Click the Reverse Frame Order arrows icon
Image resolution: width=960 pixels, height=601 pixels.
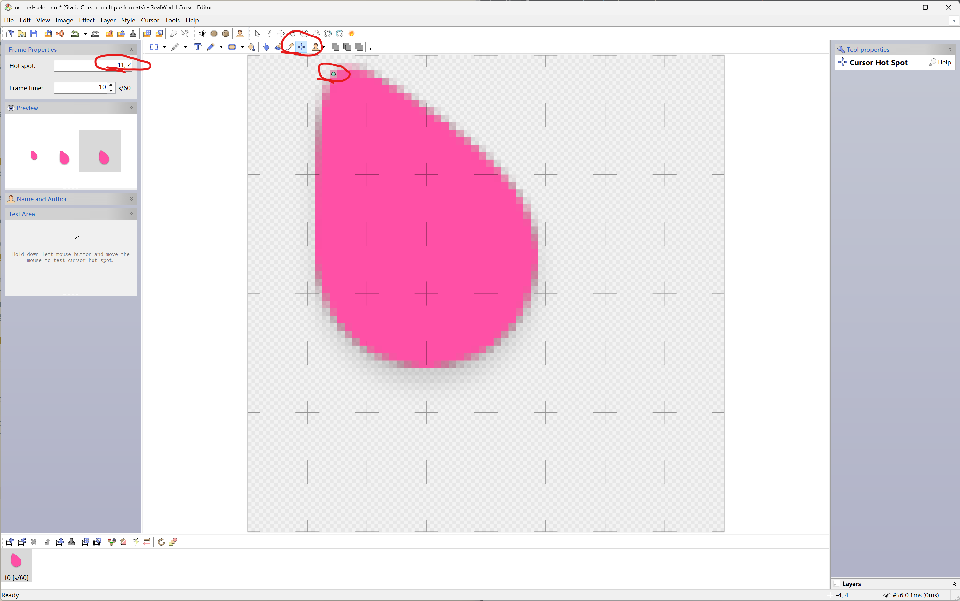[147, 542]
